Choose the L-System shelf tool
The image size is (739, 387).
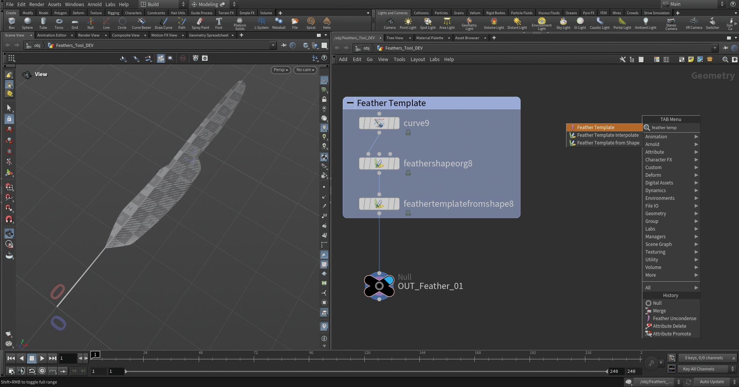click(x=261, y=23)
